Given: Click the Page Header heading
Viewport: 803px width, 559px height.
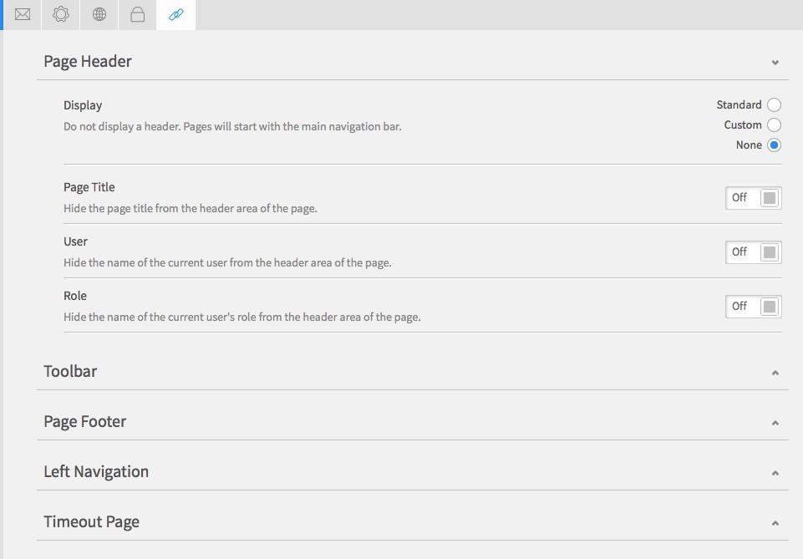Looking at the screenshot, I should 88,62.
